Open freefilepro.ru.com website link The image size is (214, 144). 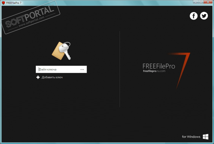pos(154,71)
